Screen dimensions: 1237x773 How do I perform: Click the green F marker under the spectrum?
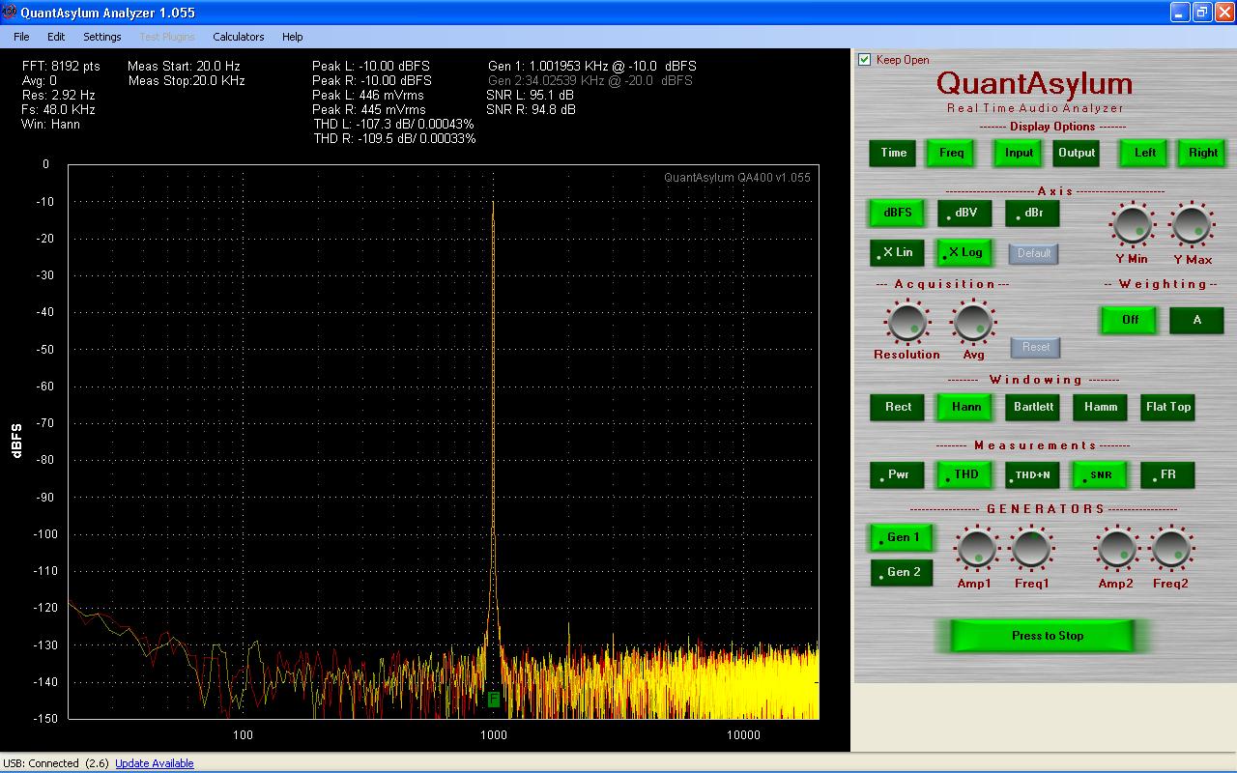click(494, 699)
